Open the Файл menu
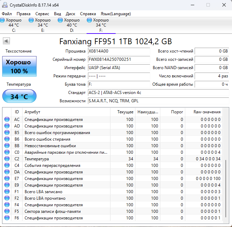The image size is (232, 227). pyautogui.click(x=7, y=14)
